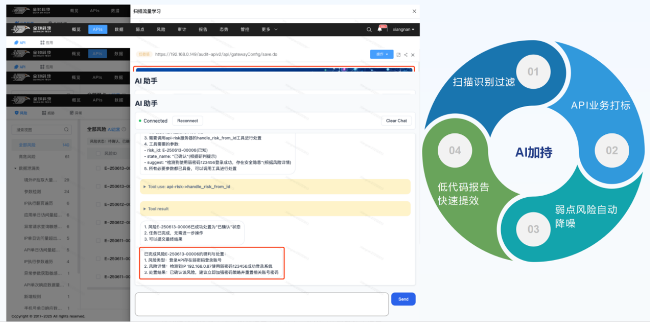This screenshot has height=322, width=650.
Task: Close the 扫描流量学习 panel
Action: [x=414, y=11]
